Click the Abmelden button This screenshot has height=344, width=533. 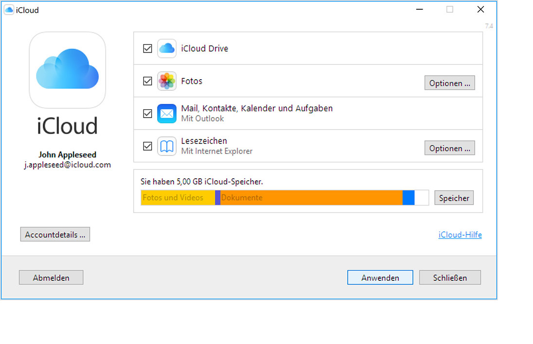click(51, 277)
